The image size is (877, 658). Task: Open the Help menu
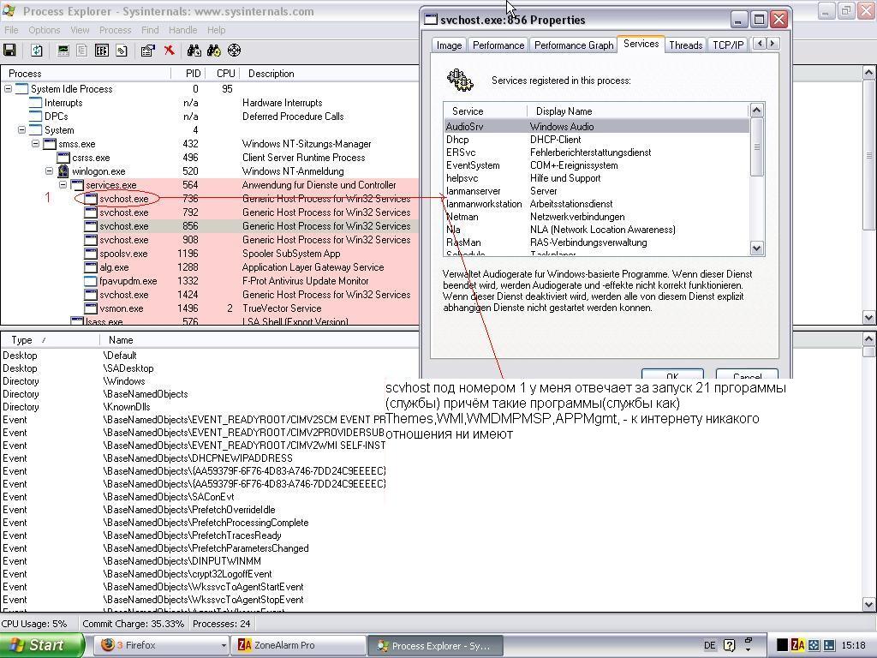[217, 30]
